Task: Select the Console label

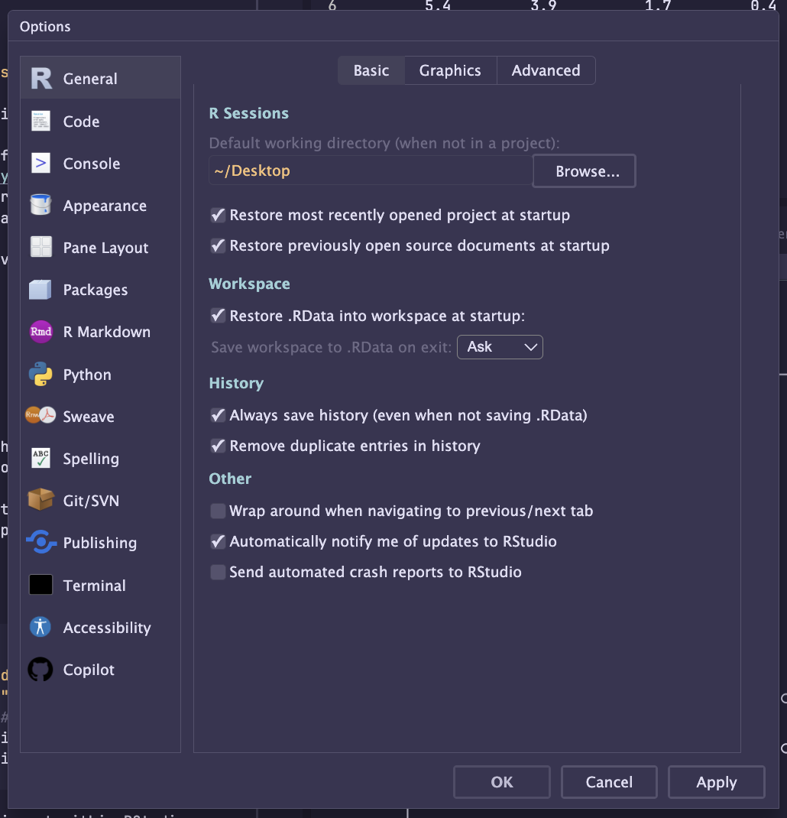Action: pos(92,164)
